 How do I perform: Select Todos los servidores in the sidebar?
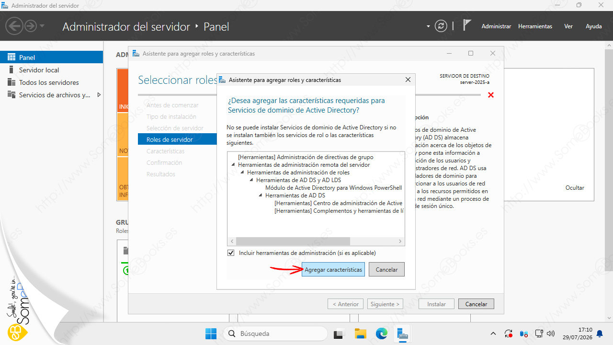pos(49,82)
